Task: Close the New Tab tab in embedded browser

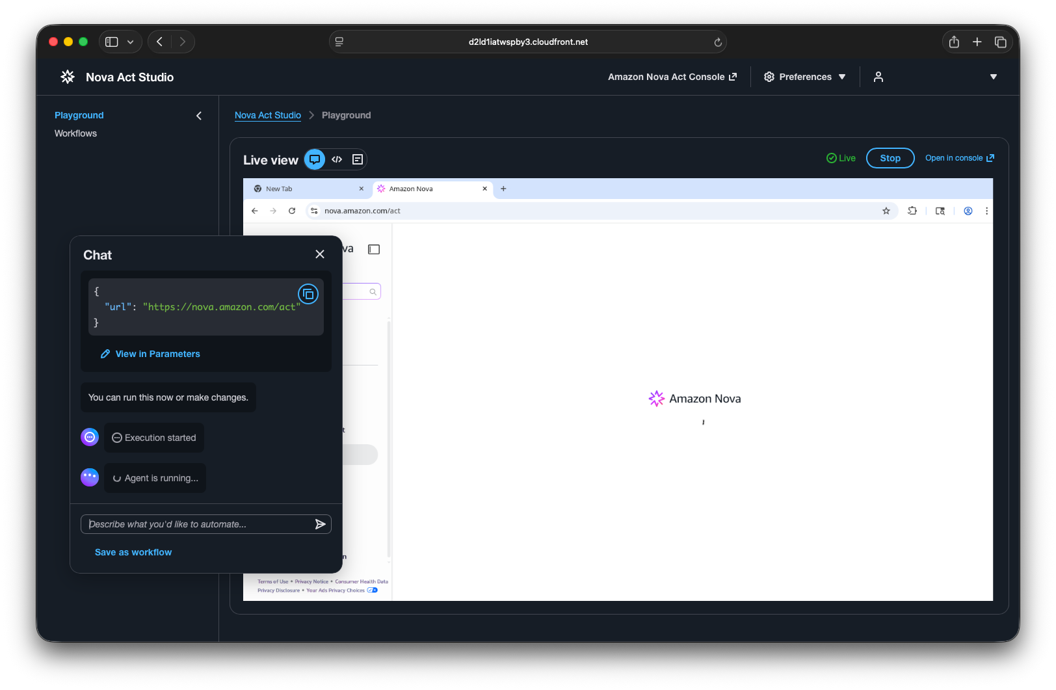Action: tap(362, 189)
